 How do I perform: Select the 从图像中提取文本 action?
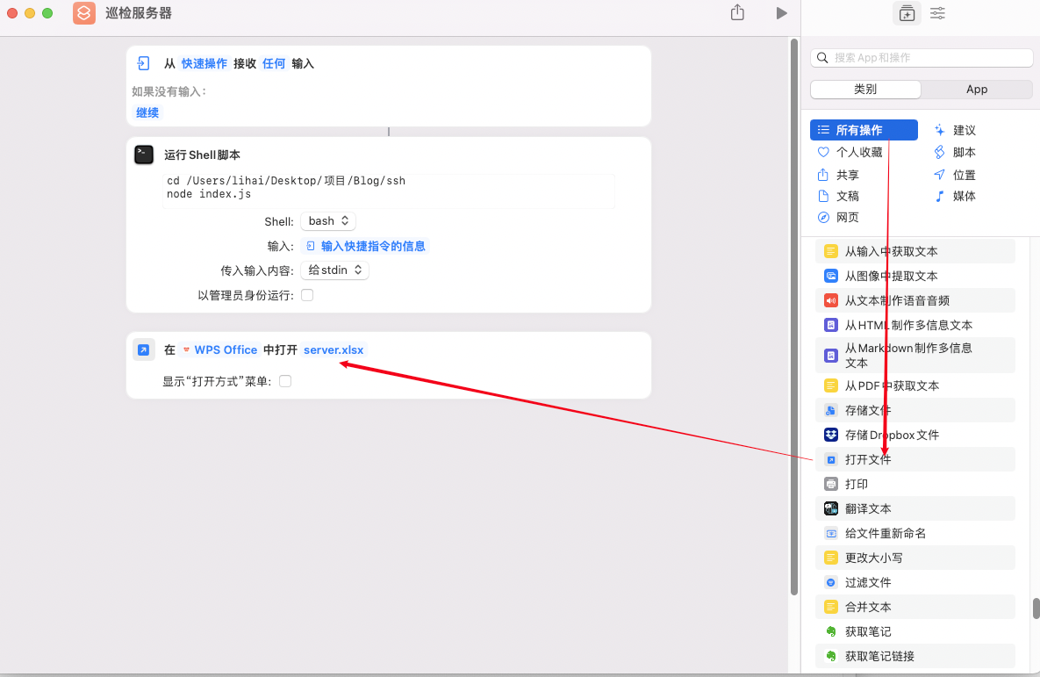click(x=914, y=276)
